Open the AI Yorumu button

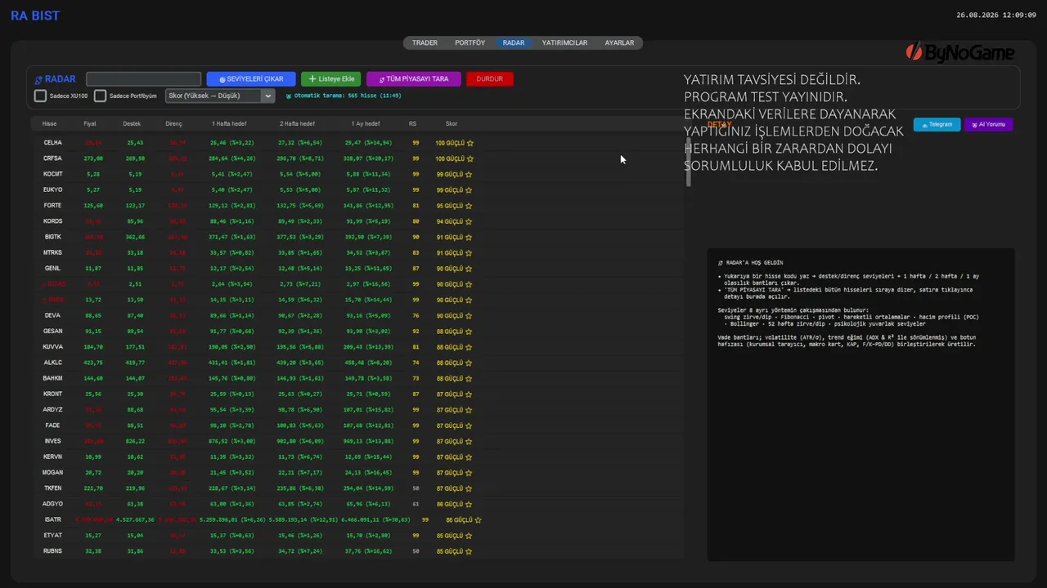[x=989, y=125]
